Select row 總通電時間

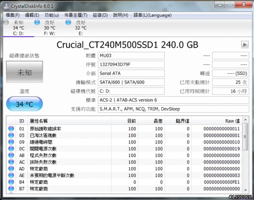click(124, 142)
